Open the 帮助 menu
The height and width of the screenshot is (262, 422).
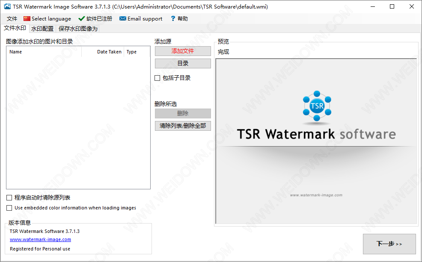(179, 18)
